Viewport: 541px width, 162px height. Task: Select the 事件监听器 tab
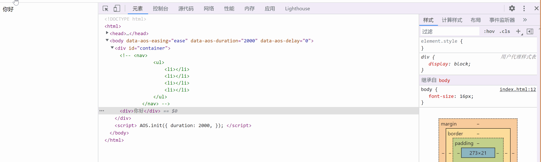point(502,20)
